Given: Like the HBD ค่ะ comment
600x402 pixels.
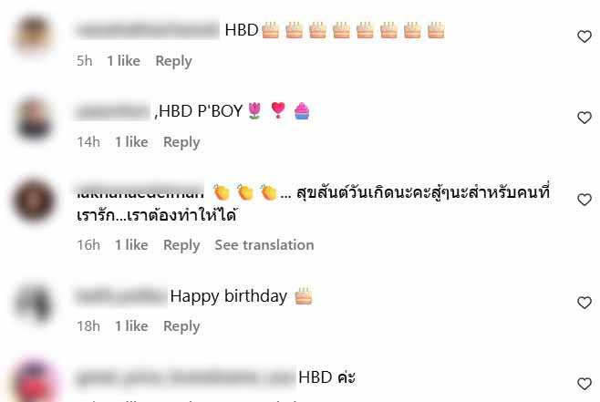Looking at the screenshot, I should click(584, 384).
